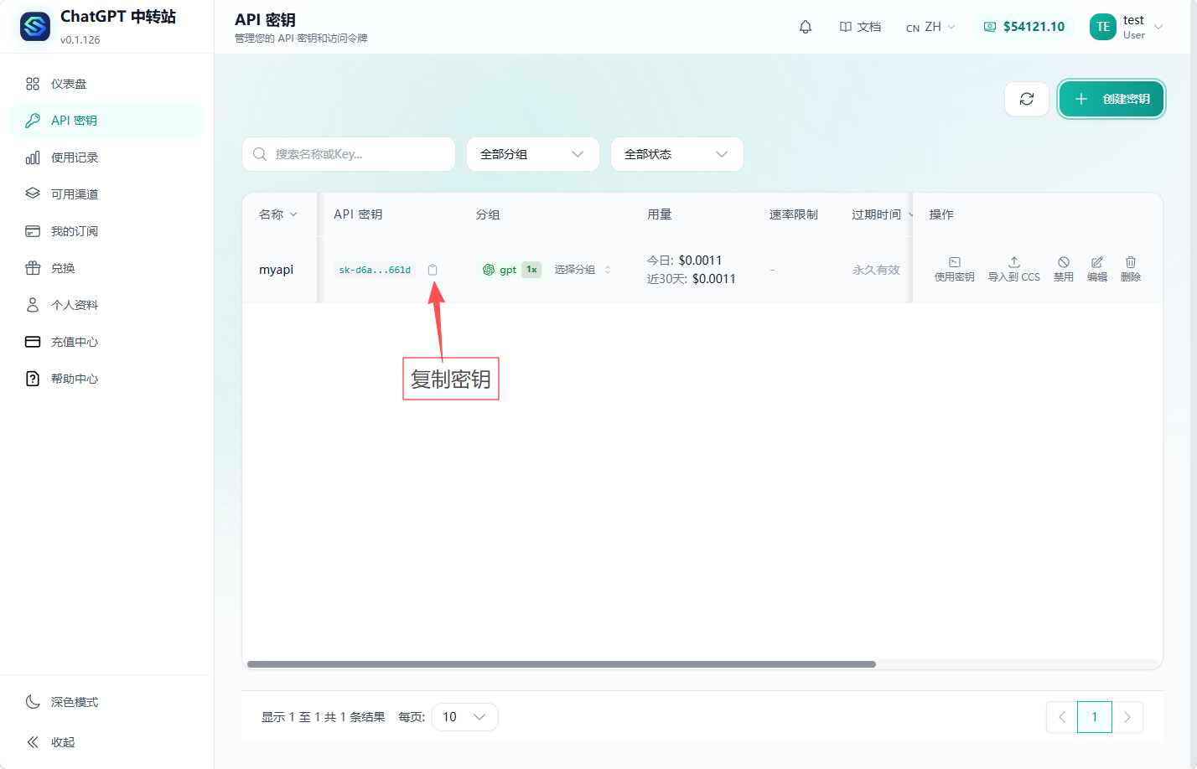Open the ZH language dropdown
The width and height of the screenshot is (1197, 769).
pos(930,27)
